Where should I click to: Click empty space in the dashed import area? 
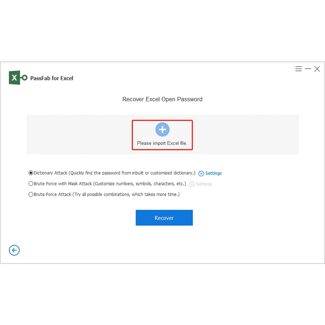coord(76,135)
